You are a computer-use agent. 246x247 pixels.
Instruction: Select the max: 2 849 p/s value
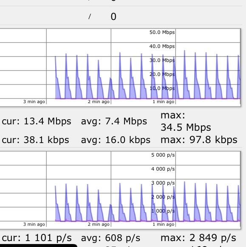pyautogui.click(x=198, y=238)
